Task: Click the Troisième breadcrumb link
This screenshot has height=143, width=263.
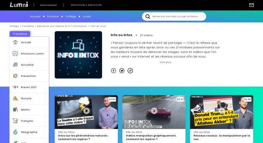Action: (x=28, y=26)
